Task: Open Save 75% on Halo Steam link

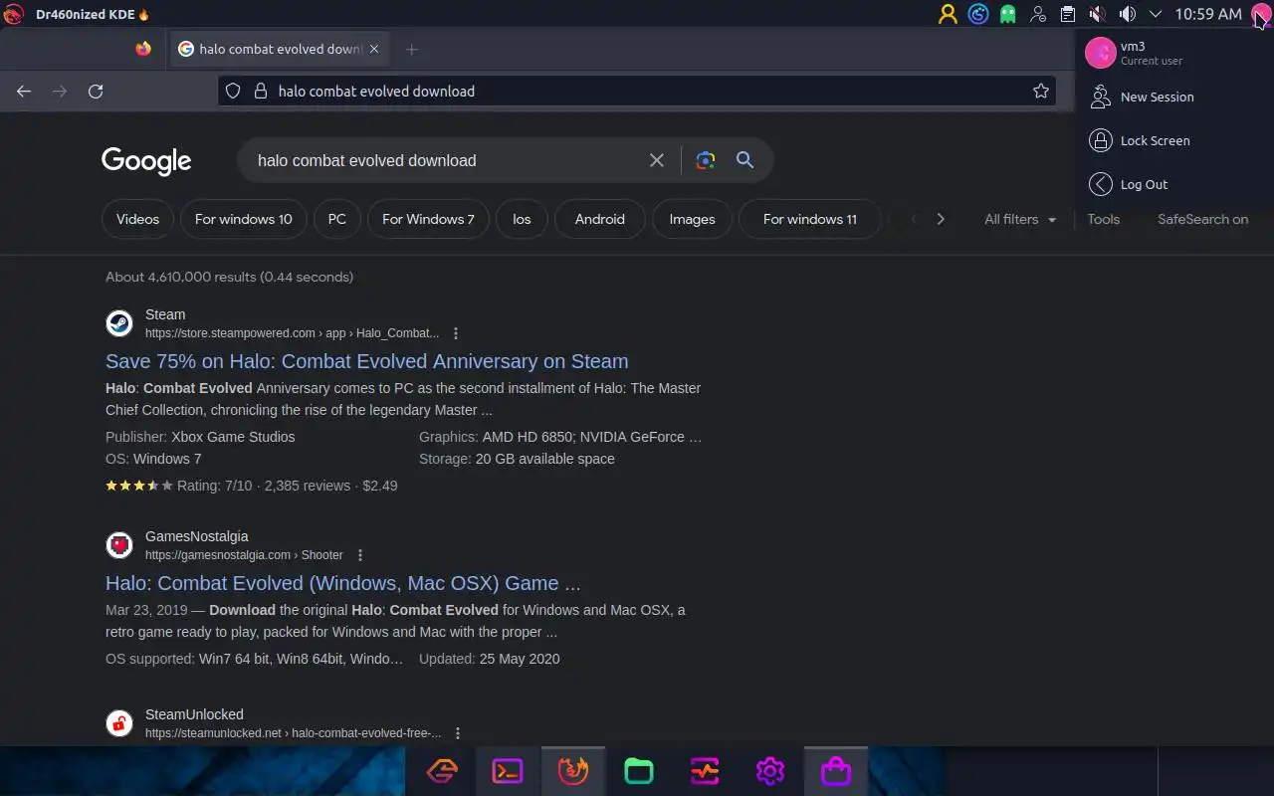Action: point(367,361)
